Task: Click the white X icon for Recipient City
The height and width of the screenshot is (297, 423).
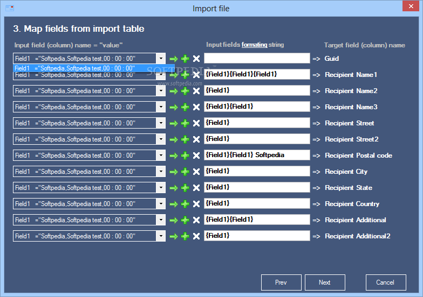Action: coord(196,172)
